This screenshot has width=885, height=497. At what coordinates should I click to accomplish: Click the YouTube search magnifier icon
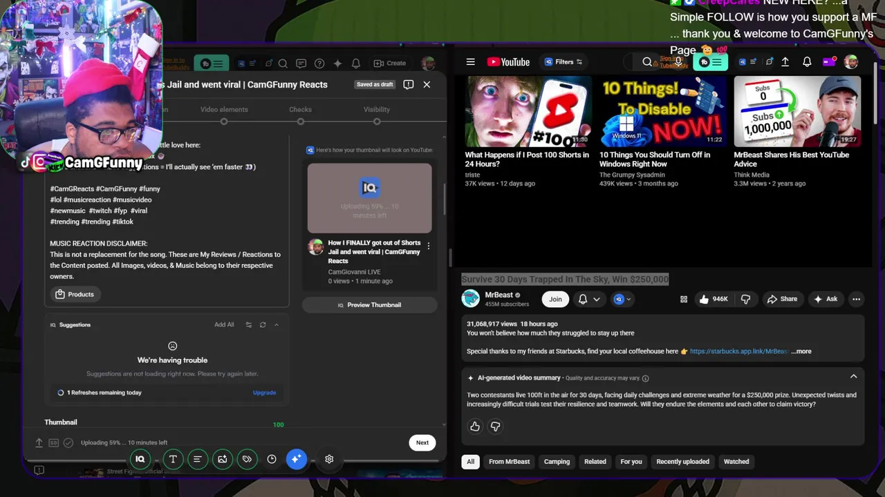tap(647, 62)
